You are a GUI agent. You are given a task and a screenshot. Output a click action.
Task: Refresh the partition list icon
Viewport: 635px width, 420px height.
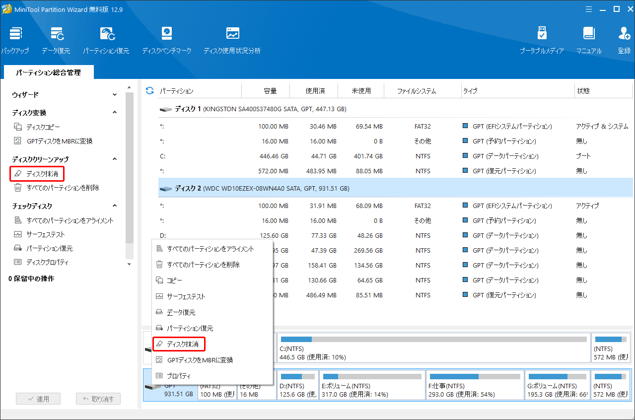(149, 90)
